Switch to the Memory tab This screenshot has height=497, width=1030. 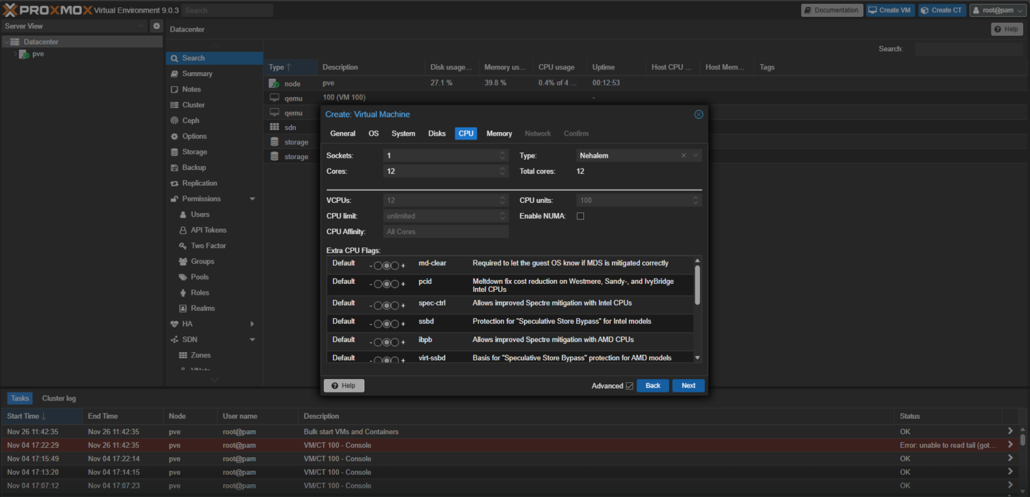499,134
